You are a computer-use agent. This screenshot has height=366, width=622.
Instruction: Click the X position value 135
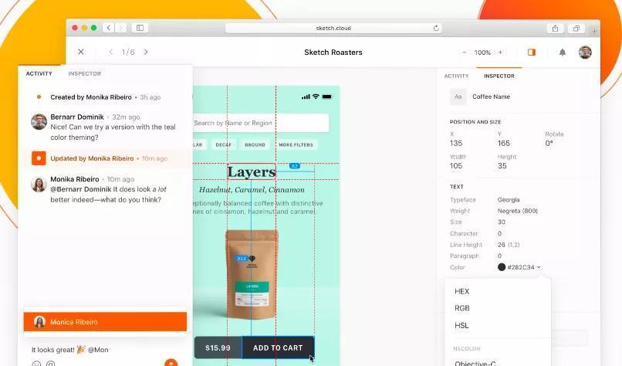[456, 144]
